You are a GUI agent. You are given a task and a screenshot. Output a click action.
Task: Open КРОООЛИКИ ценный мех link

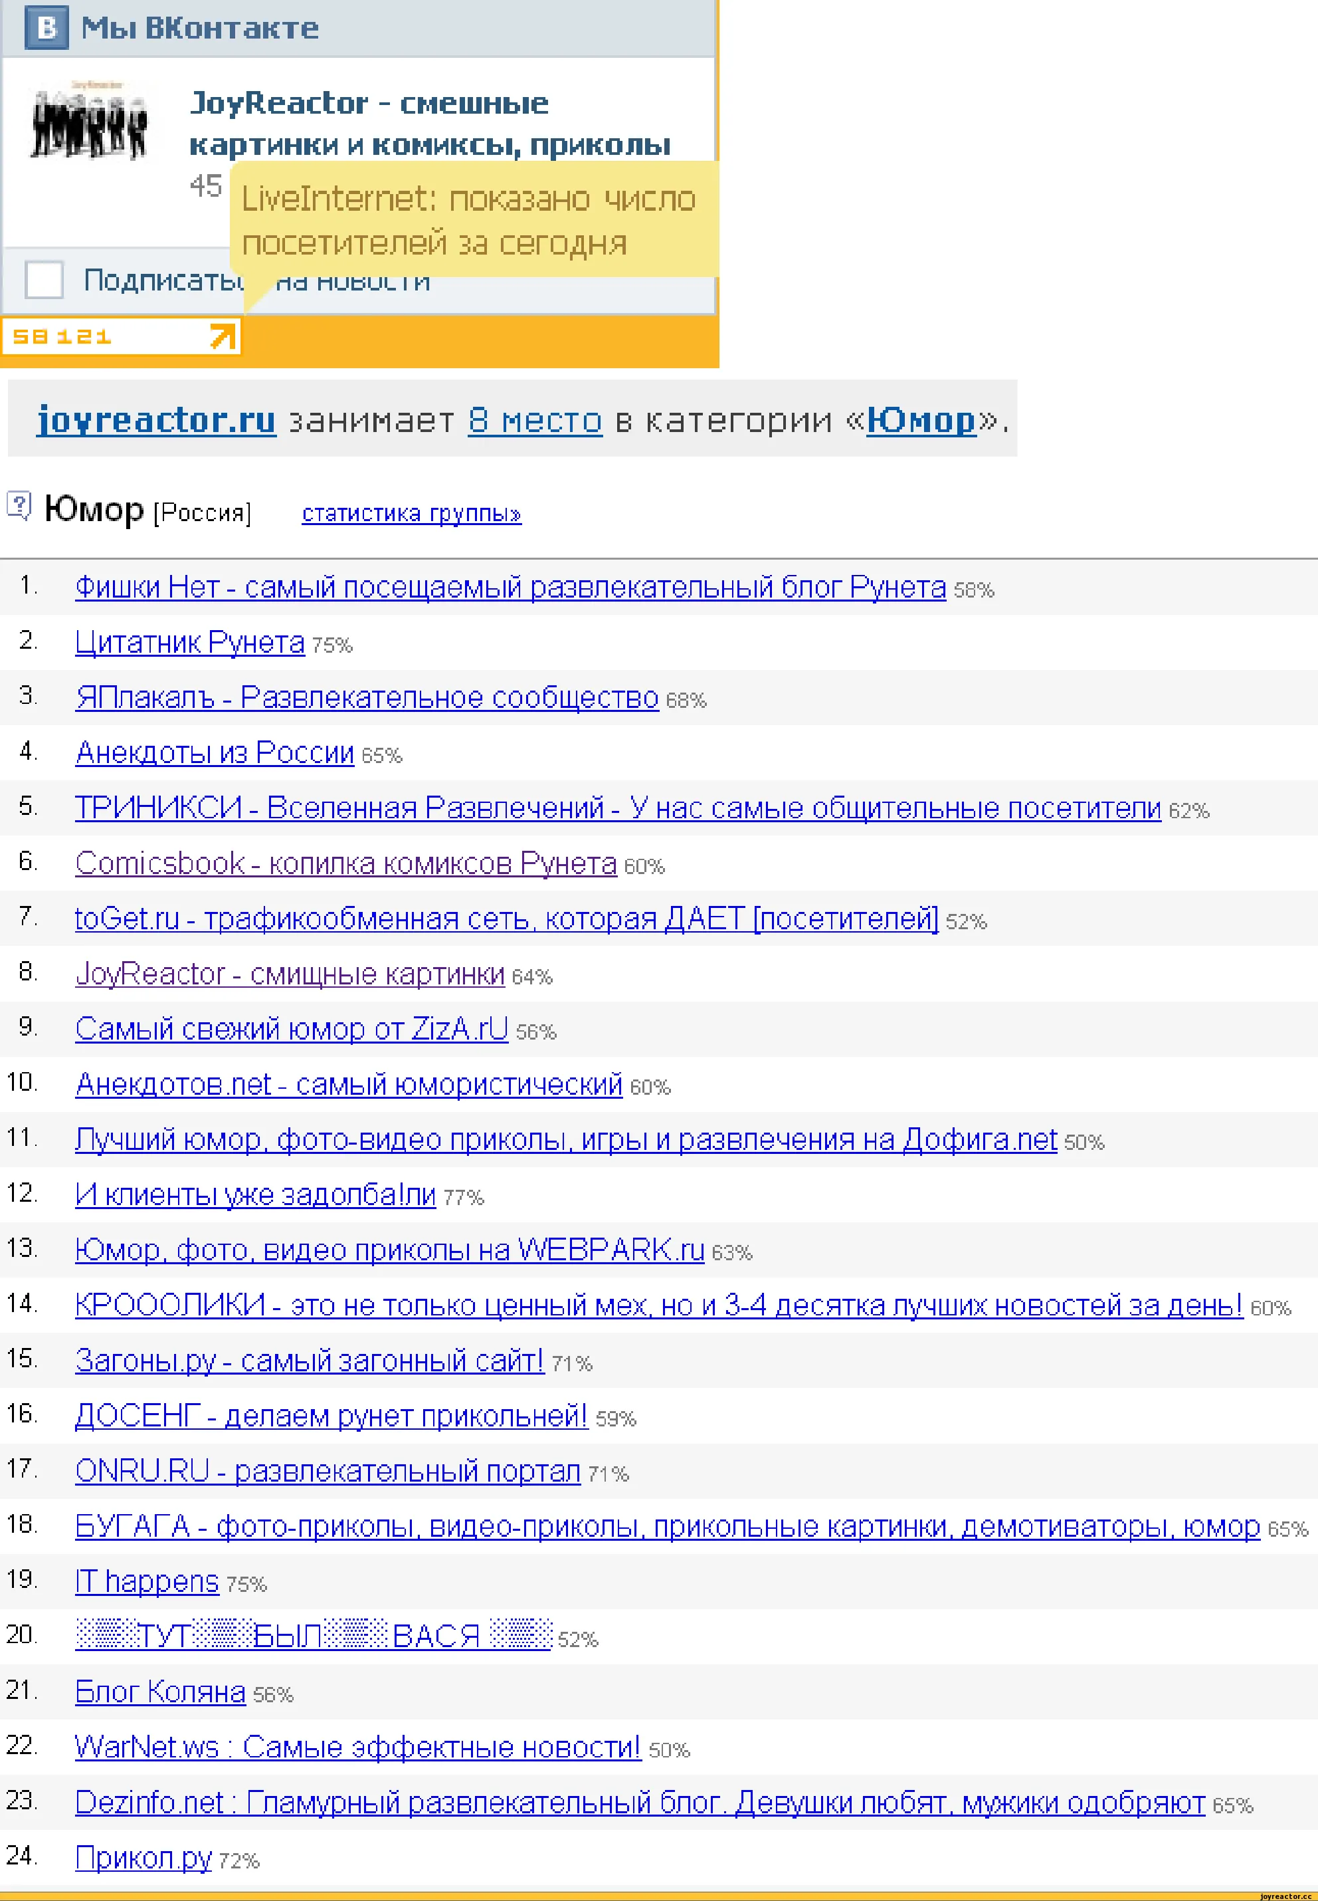(x=659, y=1305)
